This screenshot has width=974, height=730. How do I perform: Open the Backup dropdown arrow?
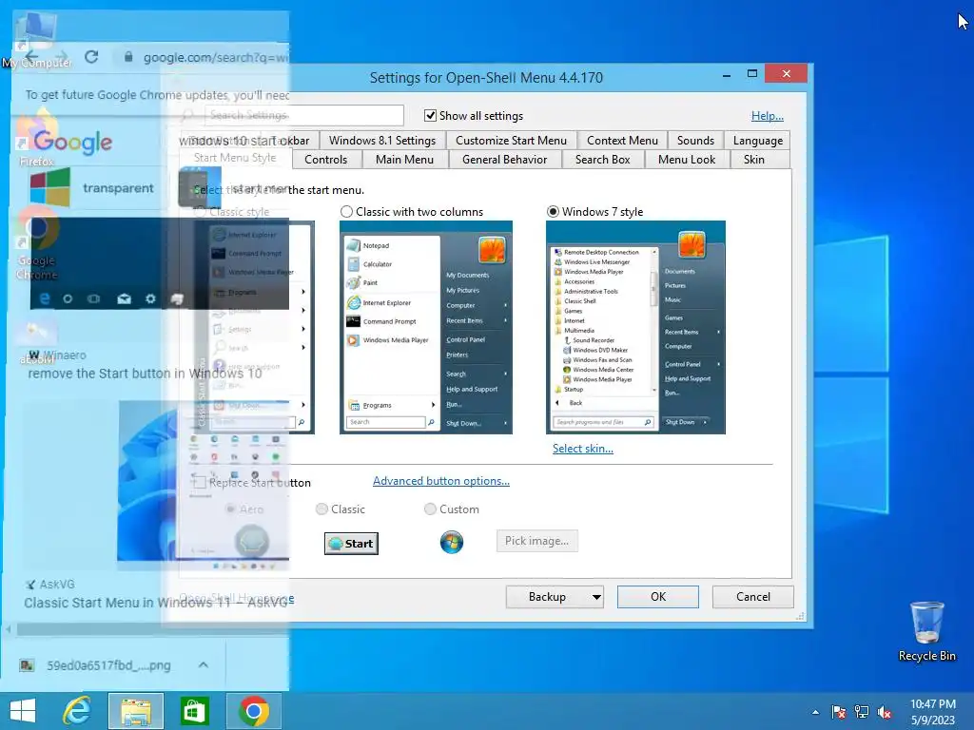596,597
